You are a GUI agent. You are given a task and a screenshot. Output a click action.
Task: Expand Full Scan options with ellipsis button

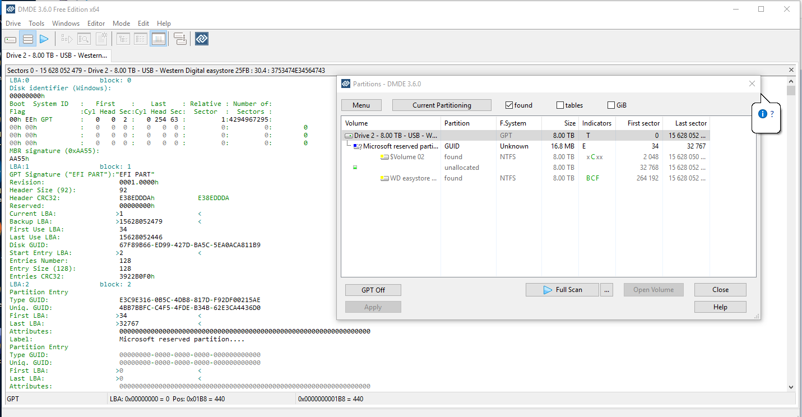click(606, 290)
